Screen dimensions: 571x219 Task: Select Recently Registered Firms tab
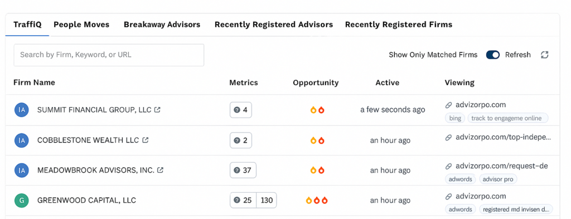[399, 25]
